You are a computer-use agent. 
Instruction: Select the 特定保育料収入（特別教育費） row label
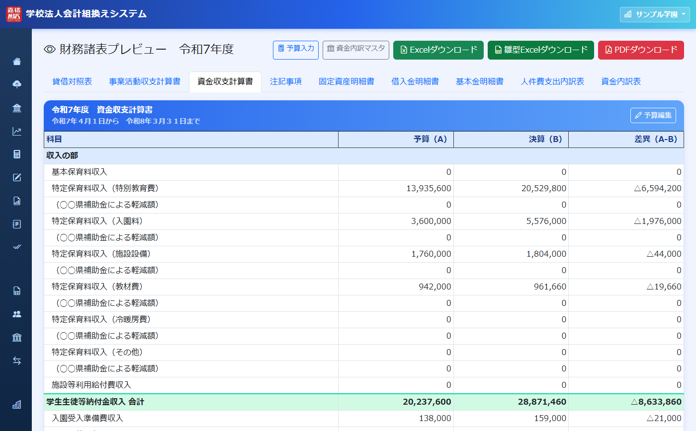pyautogui.click(x=105, y=189)
